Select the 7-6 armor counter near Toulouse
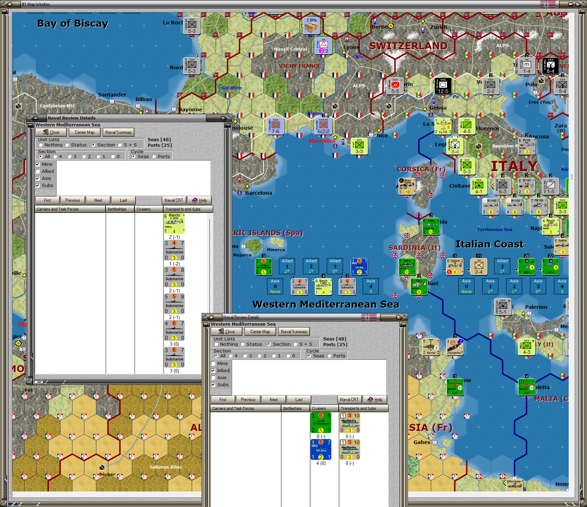587x507 pixels. (x=275, y=126)
